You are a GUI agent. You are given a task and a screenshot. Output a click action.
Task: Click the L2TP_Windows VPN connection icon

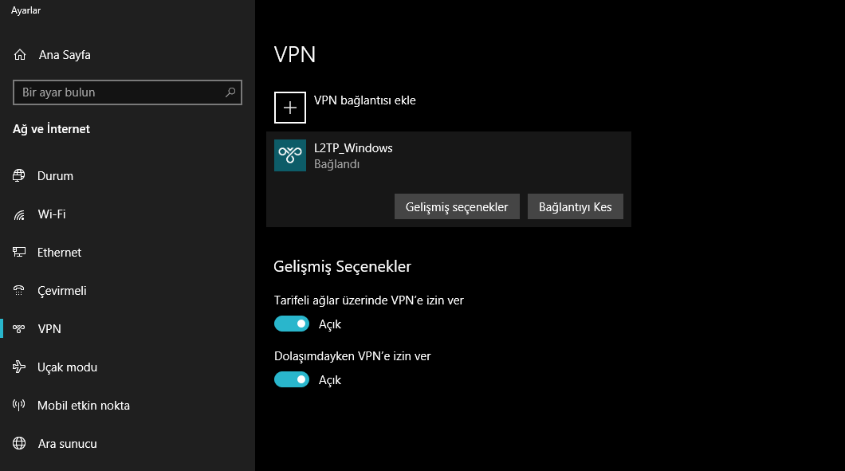pos(290,155)
